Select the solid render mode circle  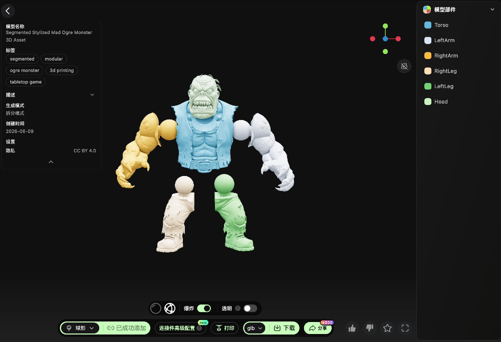(x=156, y=308)
